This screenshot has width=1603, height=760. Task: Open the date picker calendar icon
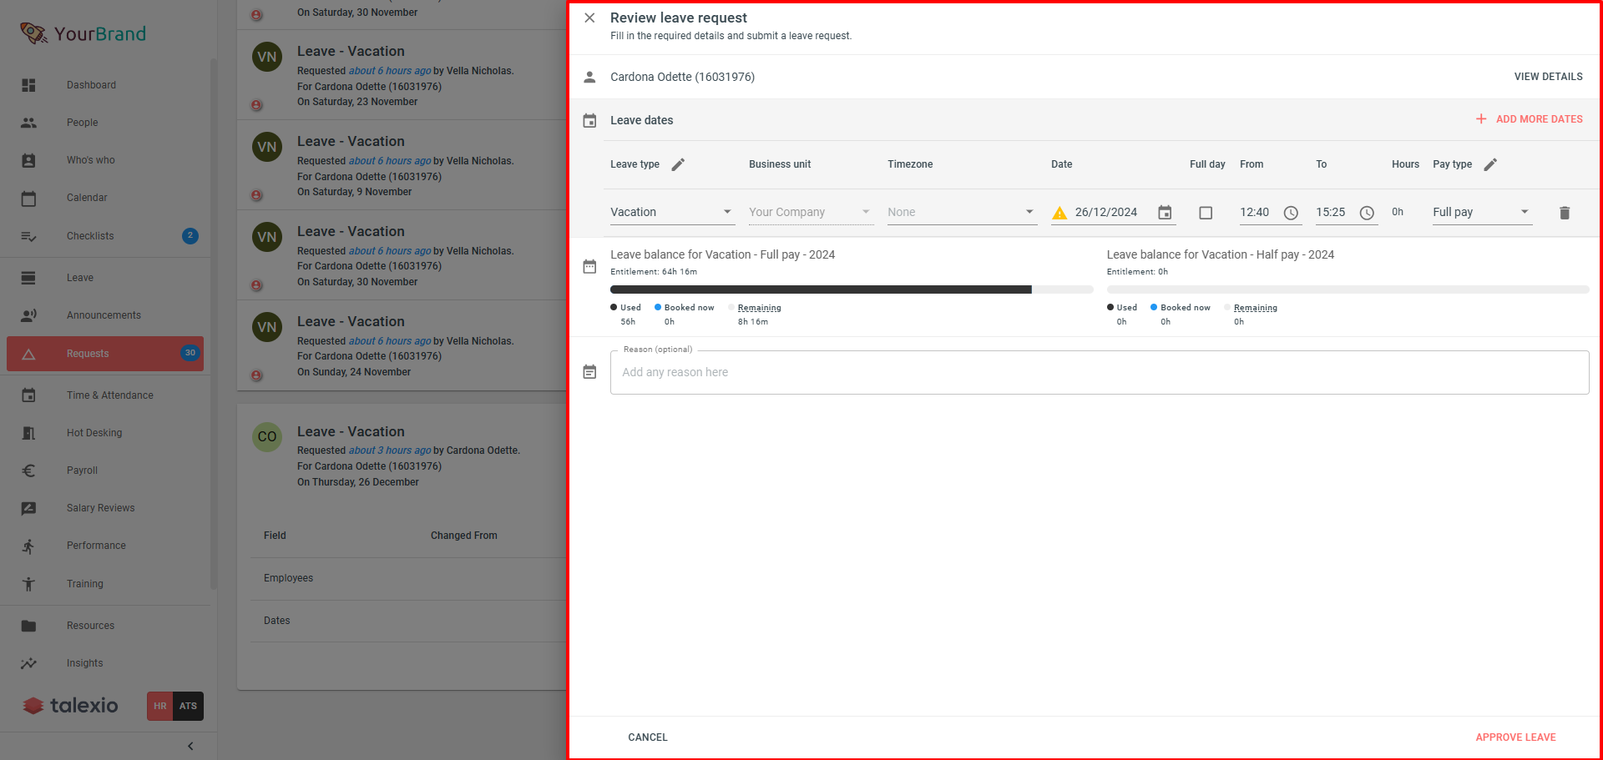pyautogui.click(x=1165, y=213)
